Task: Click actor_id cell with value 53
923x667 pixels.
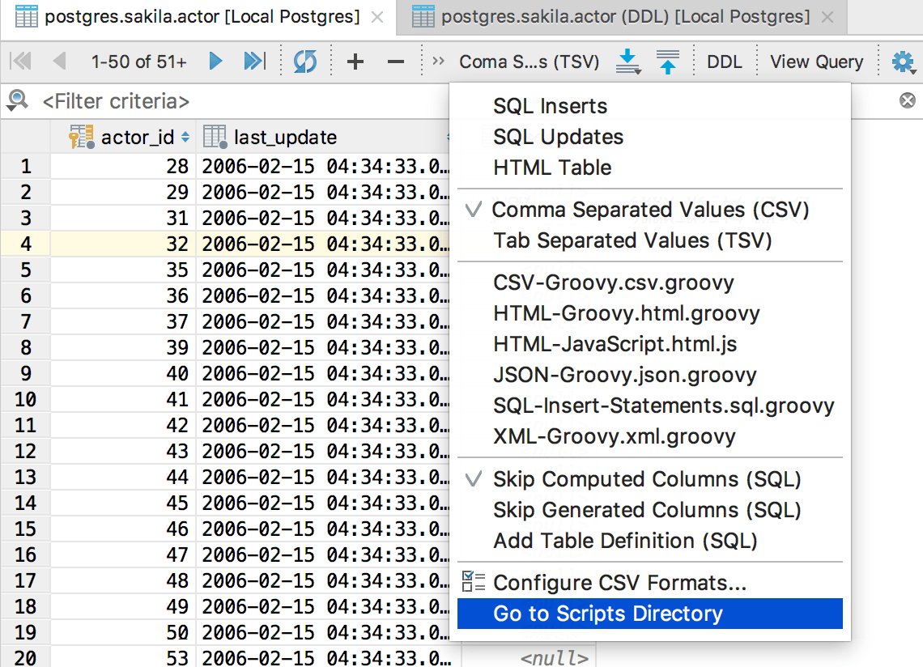Action: click(x=123, y=657)
